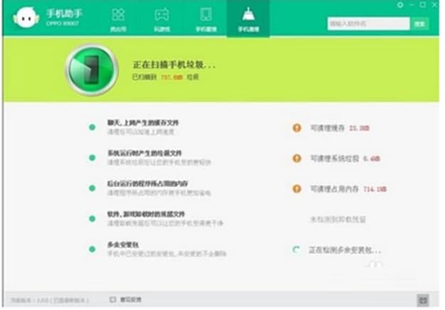Select the system runtime garbage files title
The width and height of the screenshot is (445, 310).
145,154
